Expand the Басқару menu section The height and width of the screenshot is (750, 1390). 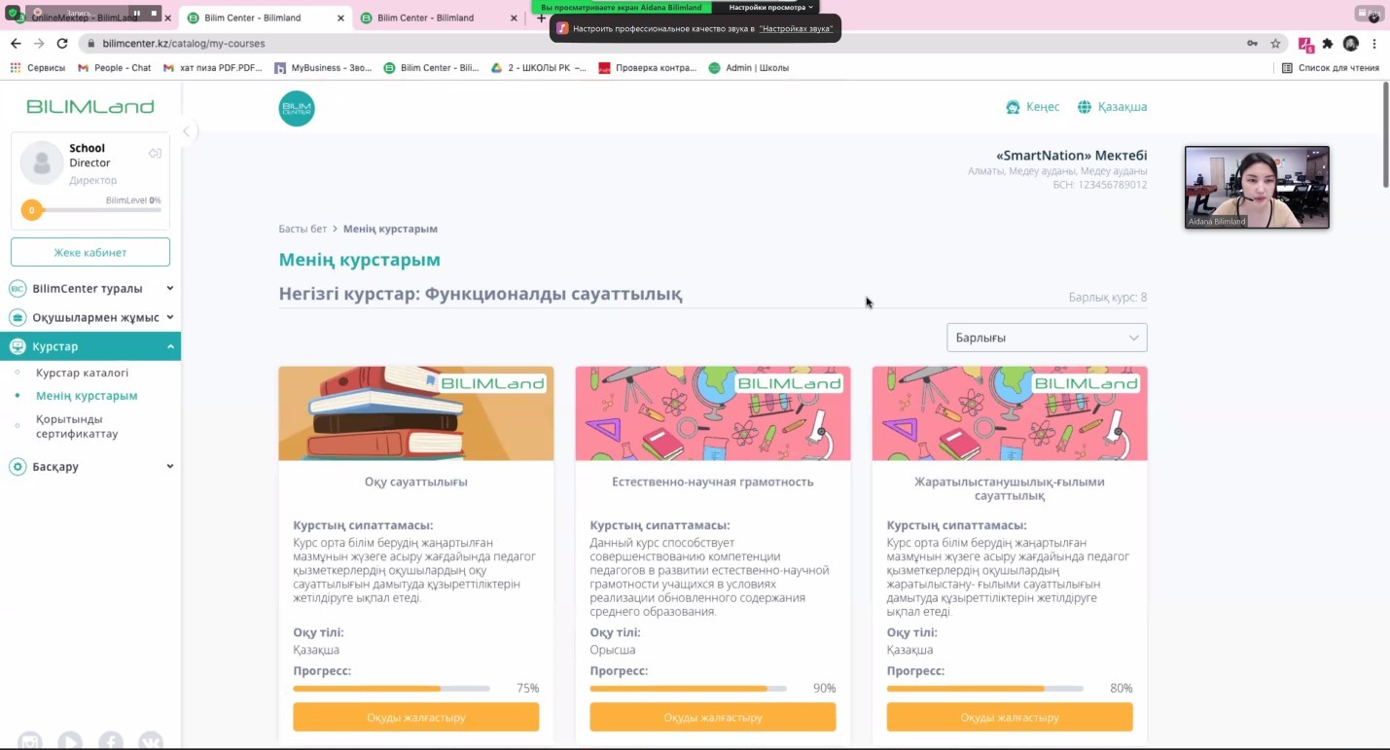coord(90,467)
